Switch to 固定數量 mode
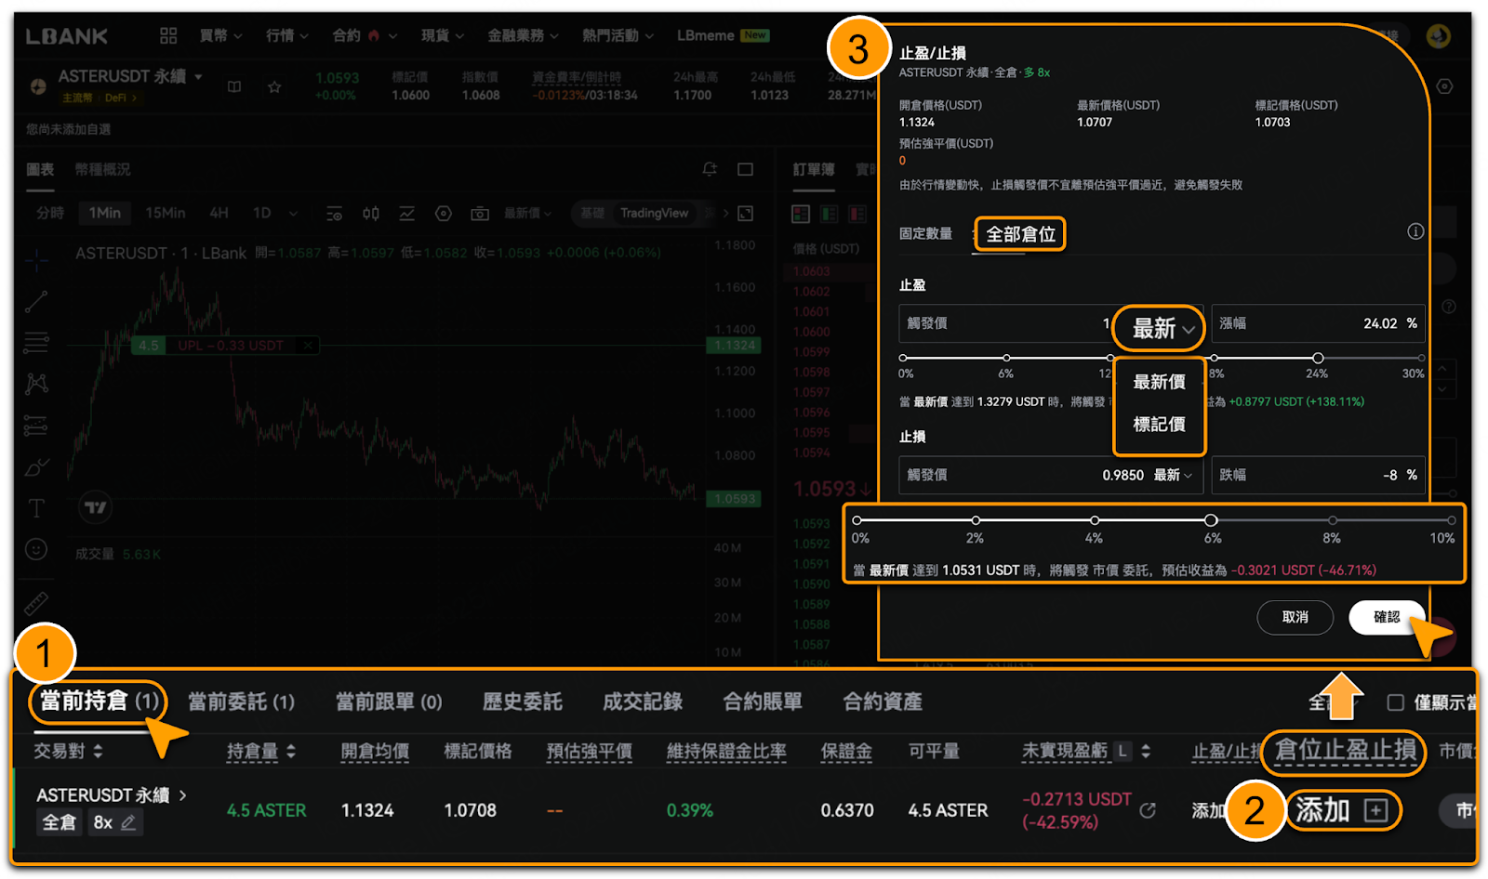The height and width of the screenshot is (879, 1488). pyautogui.click(x=925, y=233)
